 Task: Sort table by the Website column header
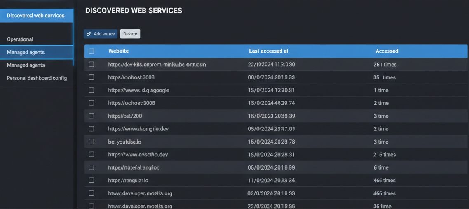point(118,51)
